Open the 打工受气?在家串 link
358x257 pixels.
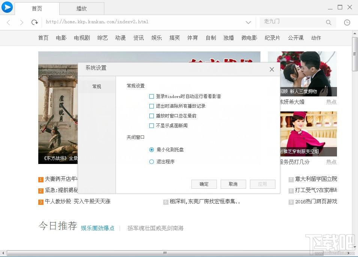click(316, 190)
